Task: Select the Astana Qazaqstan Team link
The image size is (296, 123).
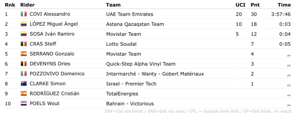Action: [x=135, y=24]
